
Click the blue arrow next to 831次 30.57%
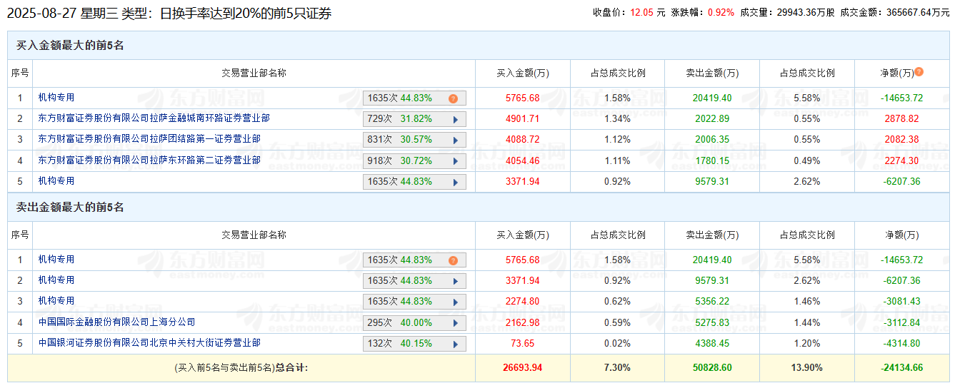tap(454, 140)
